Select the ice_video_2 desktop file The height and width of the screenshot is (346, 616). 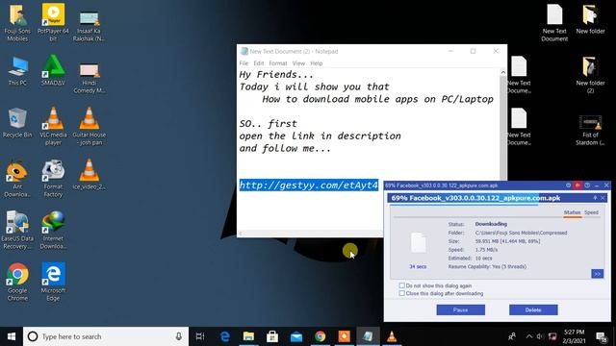pyautogui.click(x=90, y=175)
